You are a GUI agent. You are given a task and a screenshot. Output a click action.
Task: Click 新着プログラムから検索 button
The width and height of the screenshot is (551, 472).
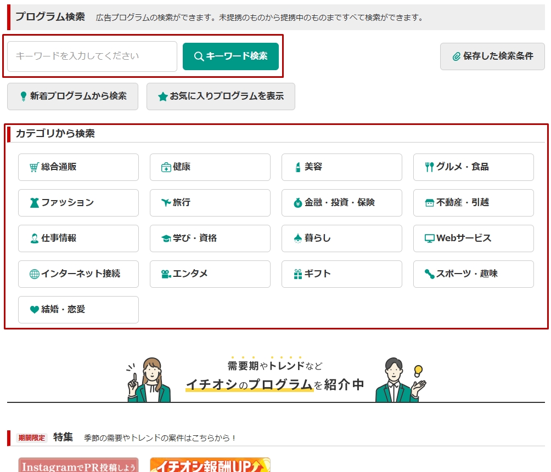(x=72, y=96)
